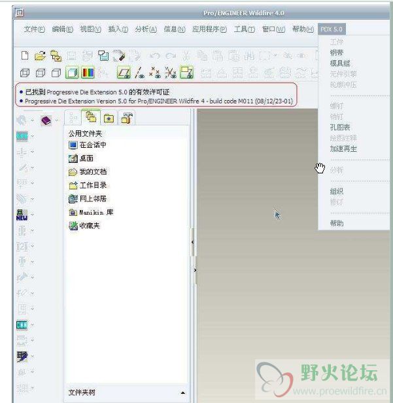Choose 模具组 in PDX menu
This screenshot has width=393, height=403.
tap(340, 63)
